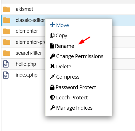
Task: Click the padlock icon for Password Protect
Action: tap(52, 87)
